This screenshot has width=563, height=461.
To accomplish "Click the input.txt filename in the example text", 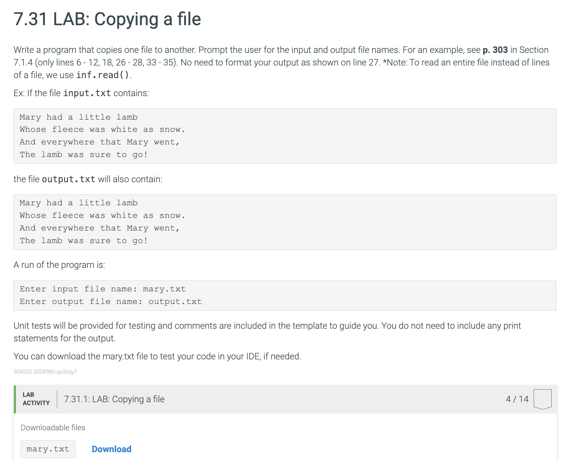I will [87, 93].
